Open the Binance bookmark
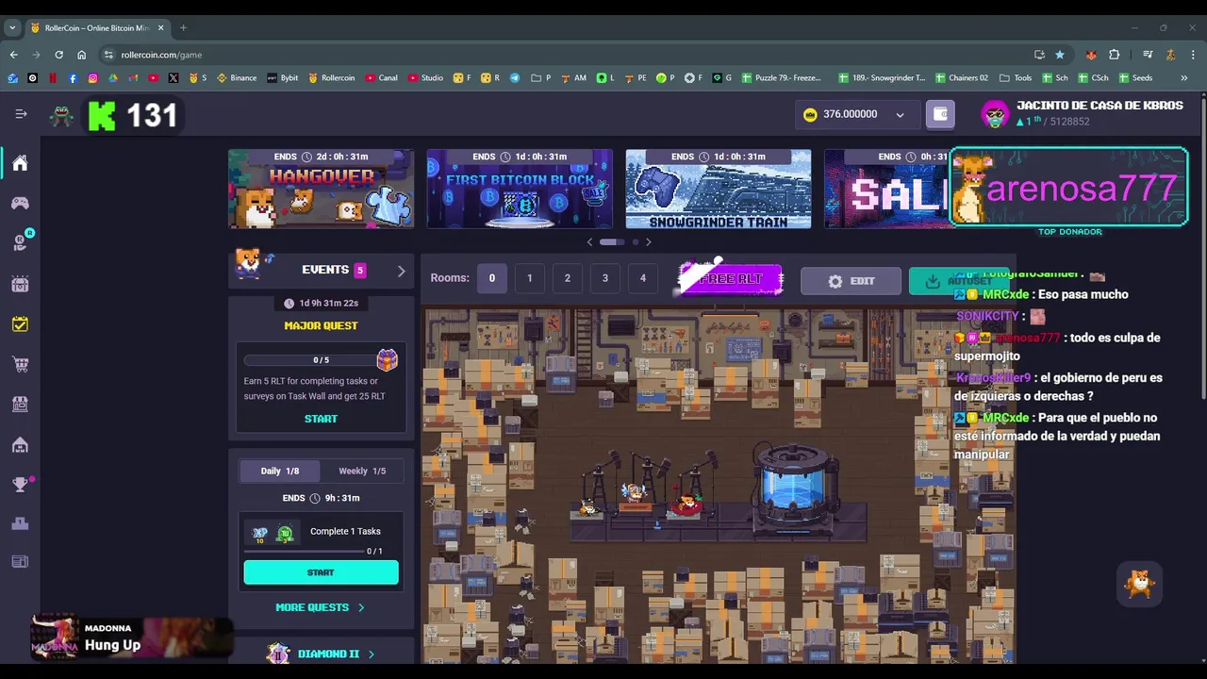This screenshot has width=1207, height=679. point(238,77)
